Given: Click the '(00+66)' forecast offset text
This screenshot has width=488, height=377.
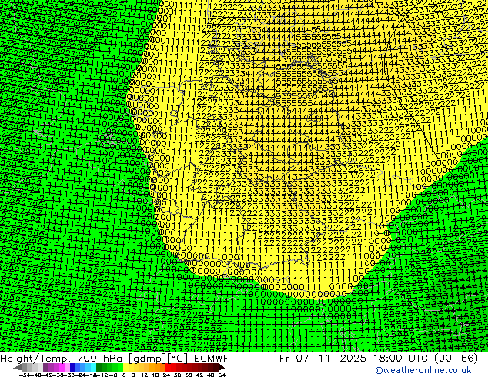Looking at the screenshot, I should [x=456, y=359].
